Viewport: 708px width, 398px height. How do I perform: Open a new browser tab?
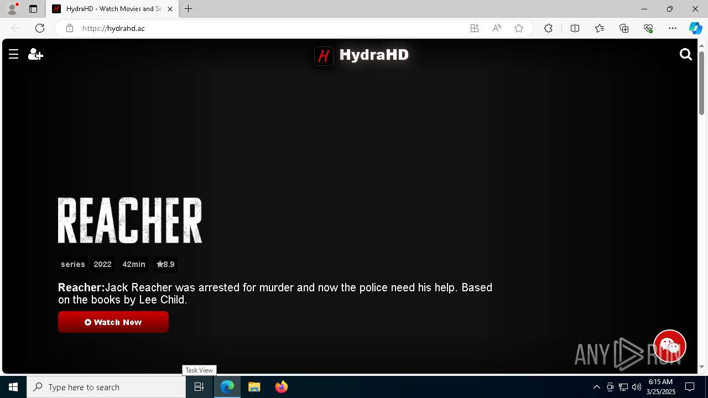pos(189,9)
